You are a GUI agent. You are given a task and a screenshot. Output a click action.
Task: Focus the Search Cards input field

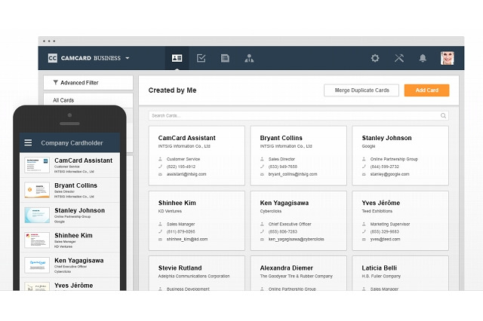tap(299, 115)
